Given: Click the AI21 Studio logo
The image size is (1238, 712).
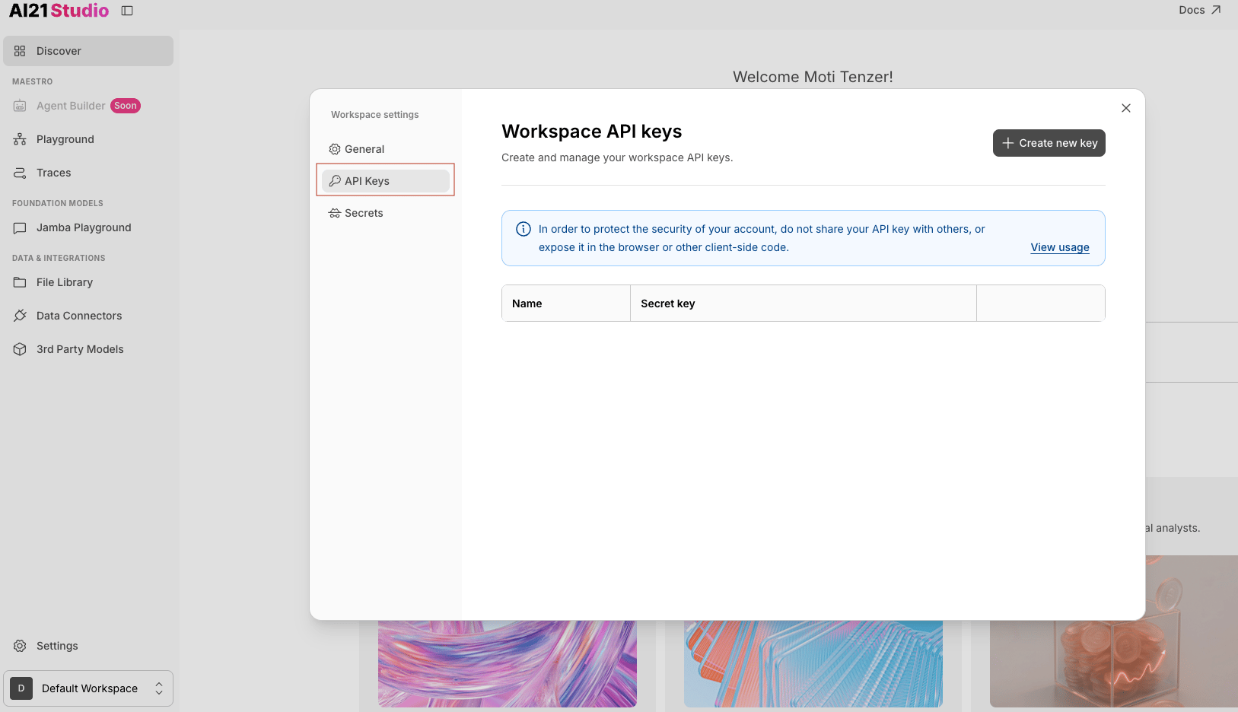Looking at the screenshot, I should tap(59, 11).
